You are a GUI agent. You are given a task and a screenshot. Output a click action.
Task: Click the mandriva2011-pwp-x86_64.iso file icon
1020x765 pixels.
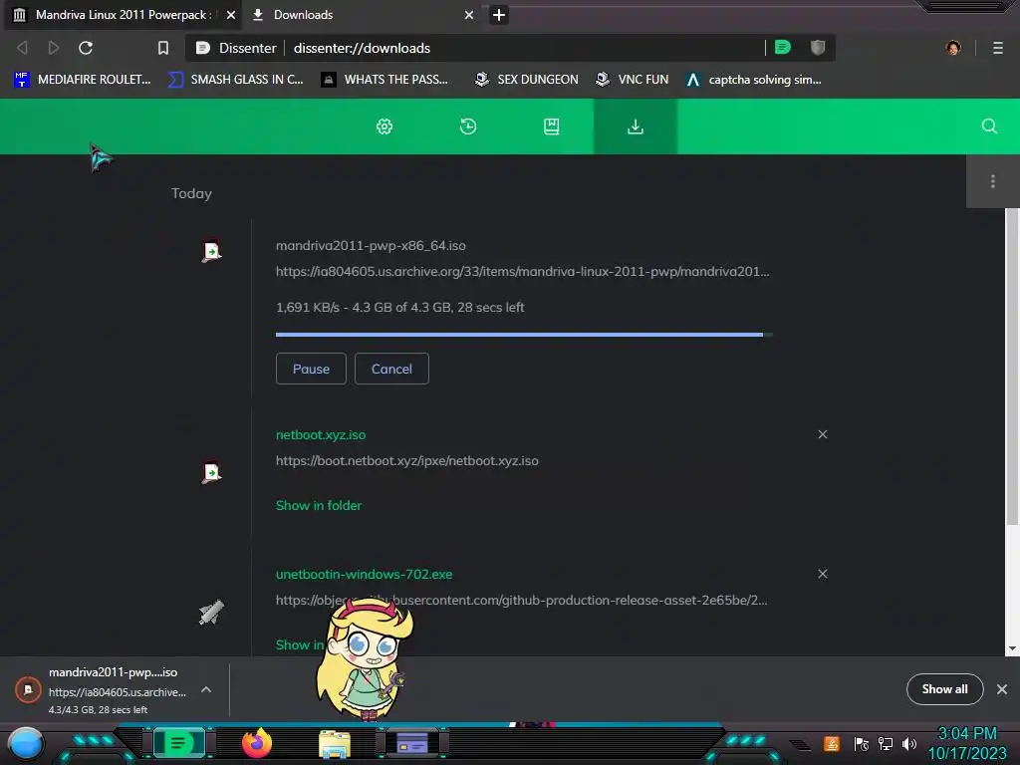tap(211, 251)
